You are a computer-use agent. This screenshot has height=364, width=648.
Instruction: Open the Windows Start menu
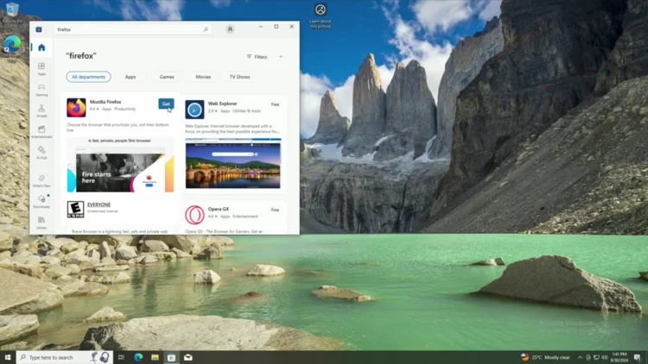point(8,357)
